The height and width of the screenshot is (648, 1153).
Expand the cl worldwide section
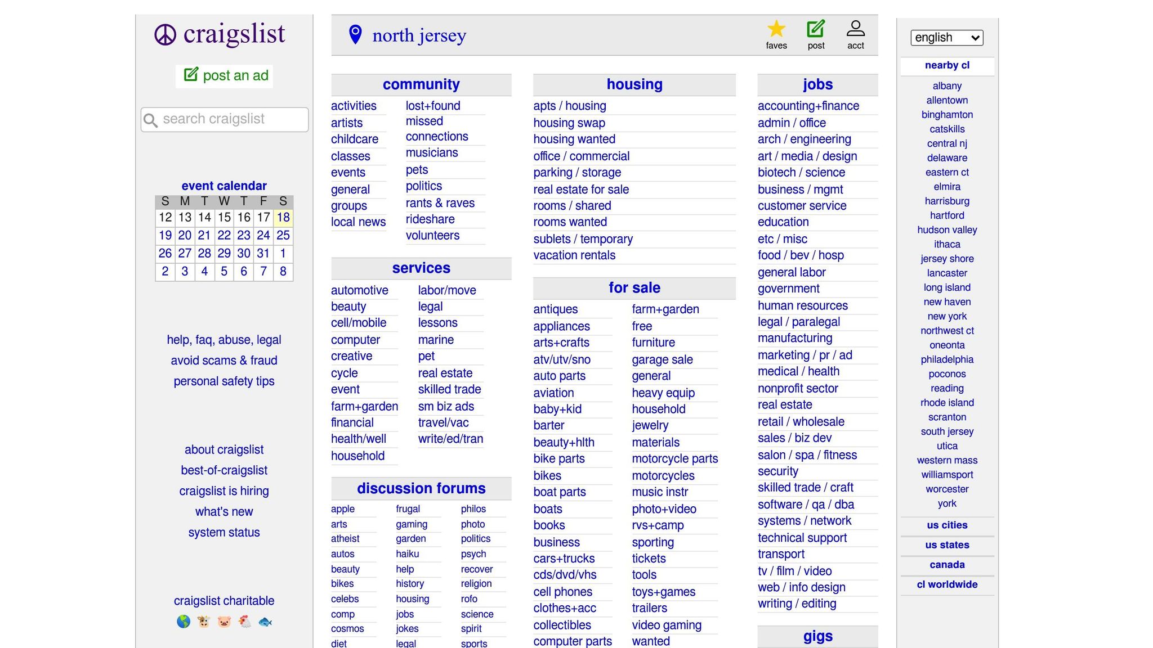[947, 584]
